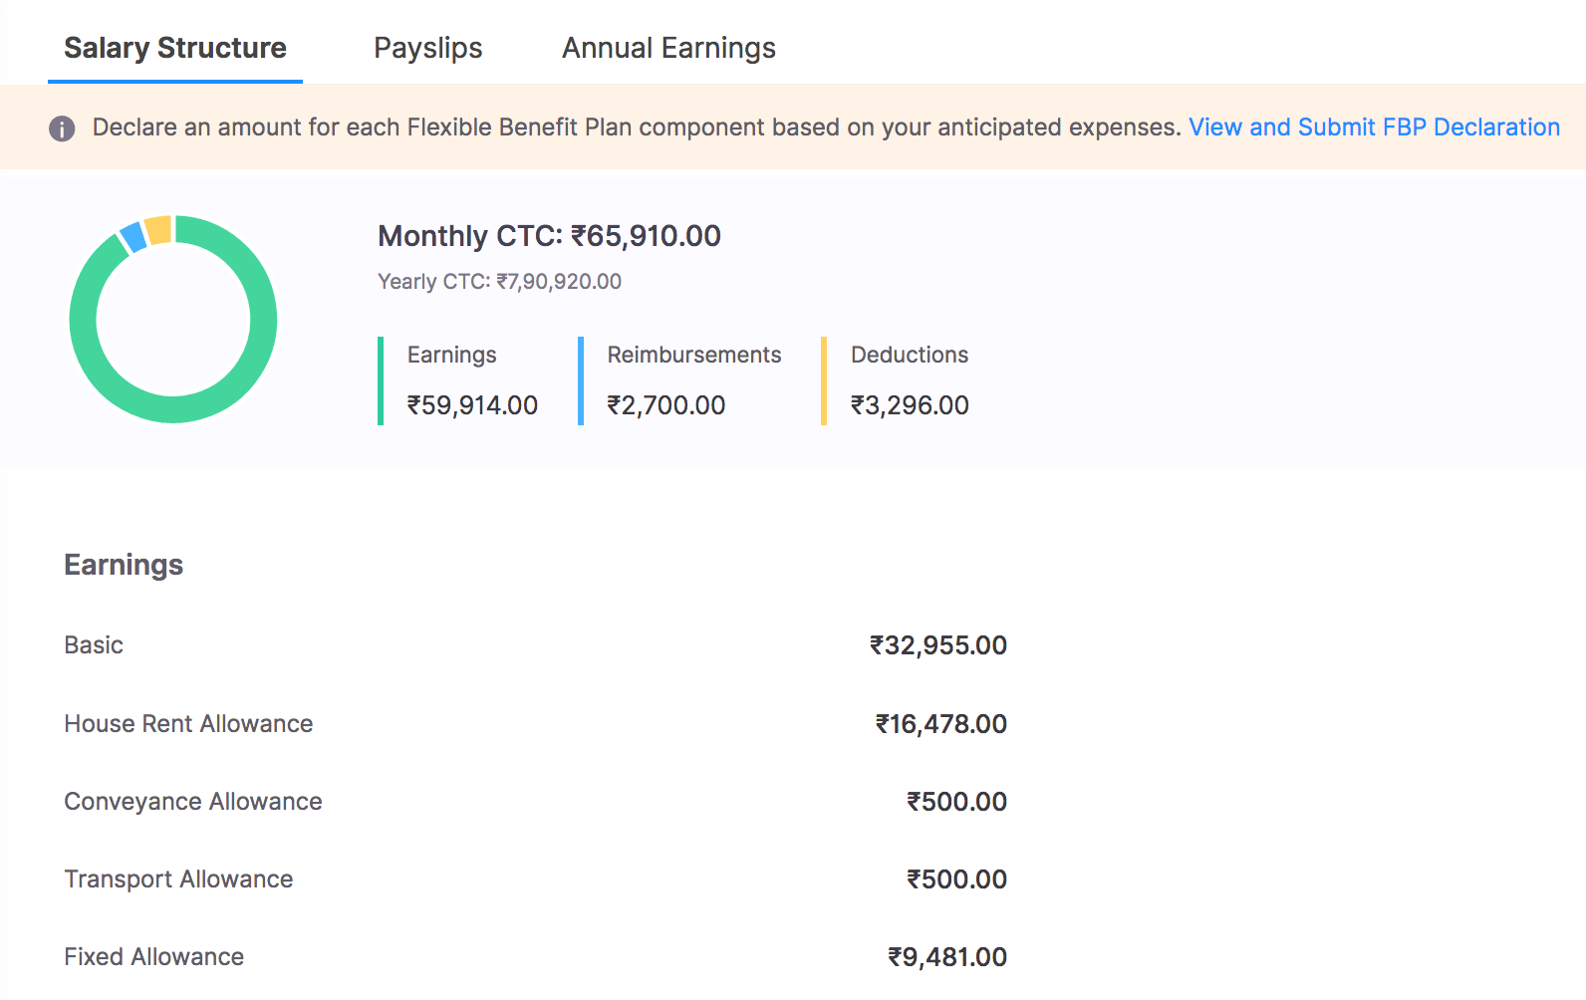The height and width of the screenshot is (1000, 1586).
Task: Open View and Submit FBP Declaration link
Action: pos(1374,127)
